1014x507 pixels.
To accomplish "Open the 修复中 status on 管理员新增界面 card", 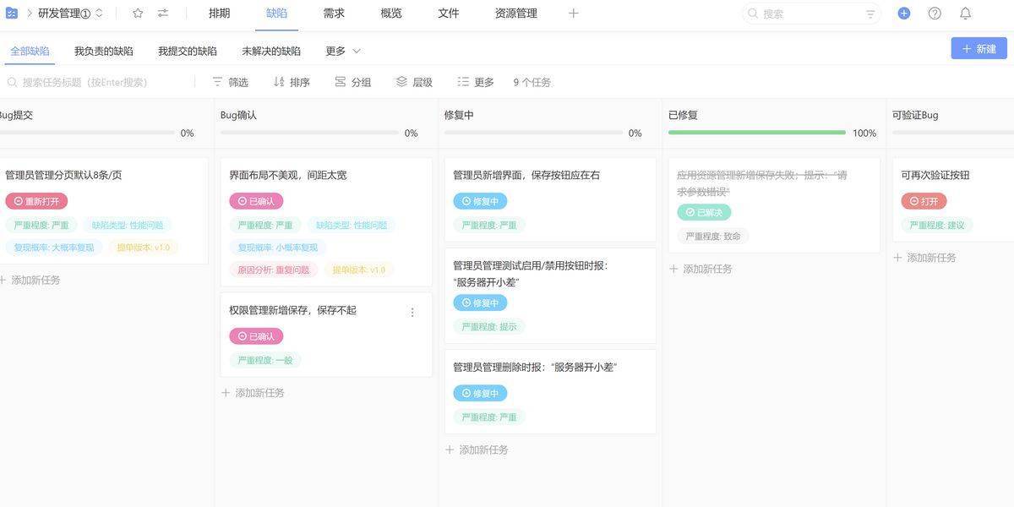I will tap(480, 201).
